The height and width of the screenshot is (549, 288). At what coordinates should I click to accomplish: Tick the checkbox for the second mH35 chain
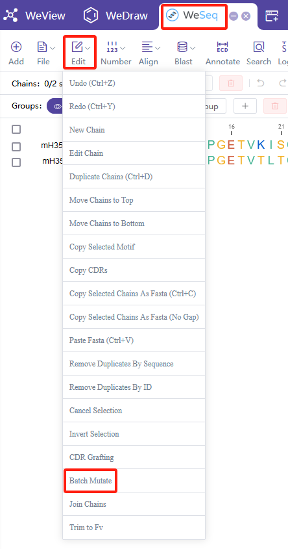(x=16, y=162)
